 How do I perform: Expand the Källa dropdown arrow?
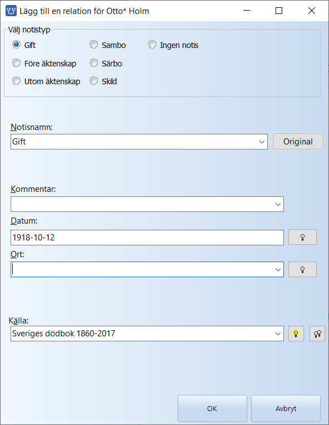pos(278,334)
